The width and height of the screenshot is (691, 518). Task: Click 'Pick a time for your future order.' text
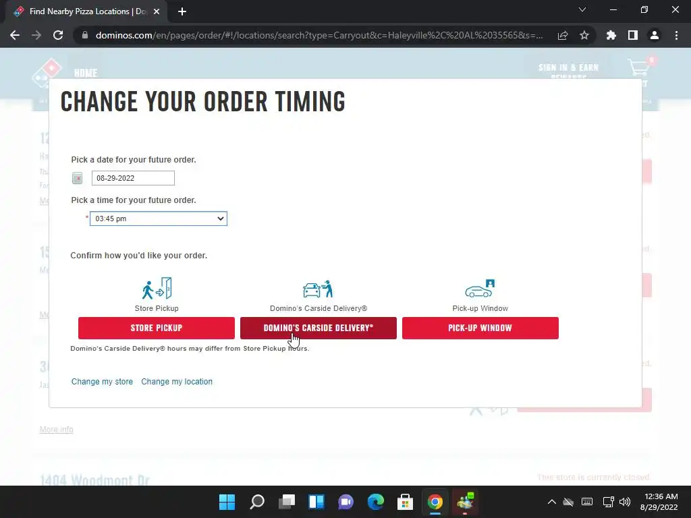(x=134, y=200)
